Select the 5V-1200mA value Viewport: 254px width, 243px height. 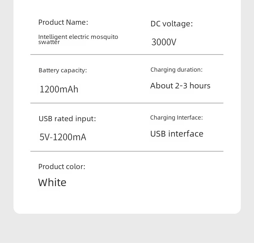[x=63, y=137]
